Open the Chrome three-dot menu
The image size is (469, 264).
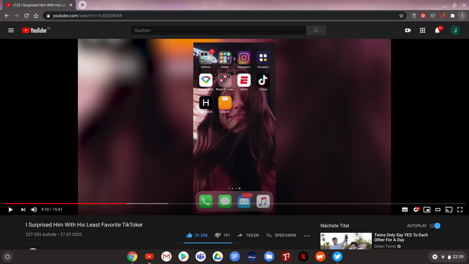(x=462, y=16)
